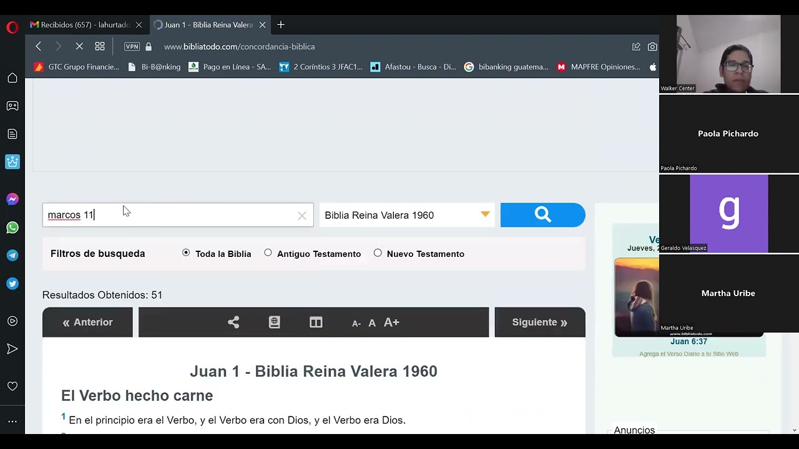Open Telegram in the sidebar
This screenshot has height=449, width=799.
pos(12,256)
